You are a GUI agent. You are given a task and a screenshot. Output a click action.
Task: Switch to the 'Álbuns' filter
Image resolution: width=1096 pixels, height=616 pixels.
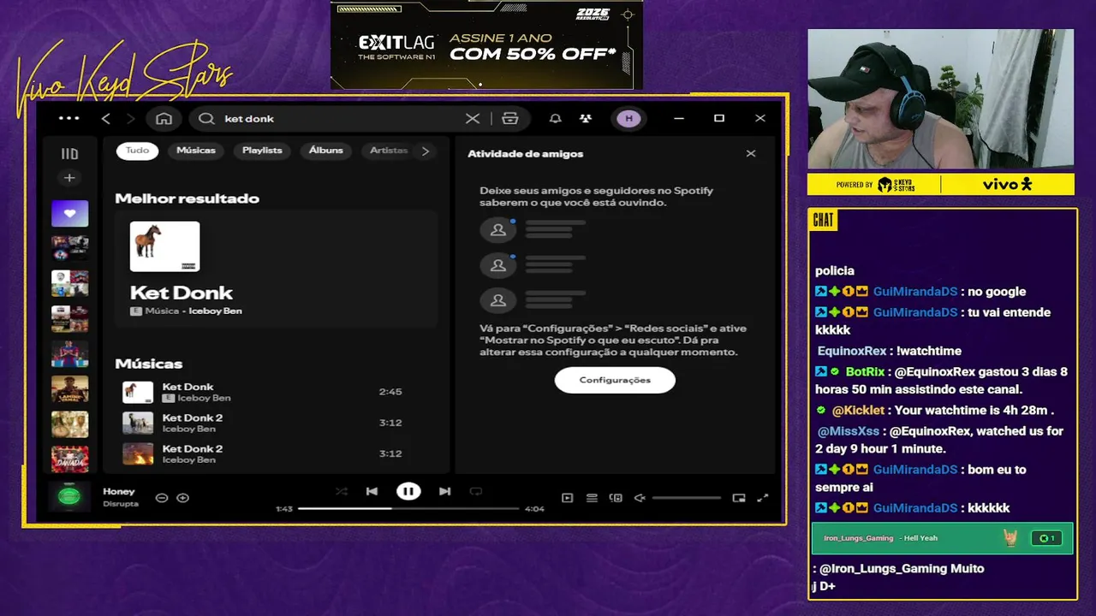[326, 151]
